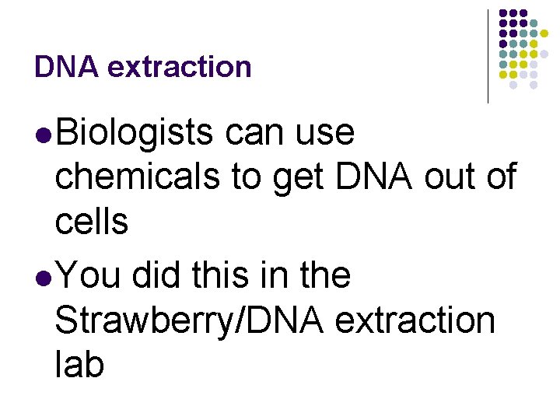Image resolution: width=560 pixels, height=420 pixels.
Task: Click the black vertical divider line near title
Action: click(x=488, y=57)
